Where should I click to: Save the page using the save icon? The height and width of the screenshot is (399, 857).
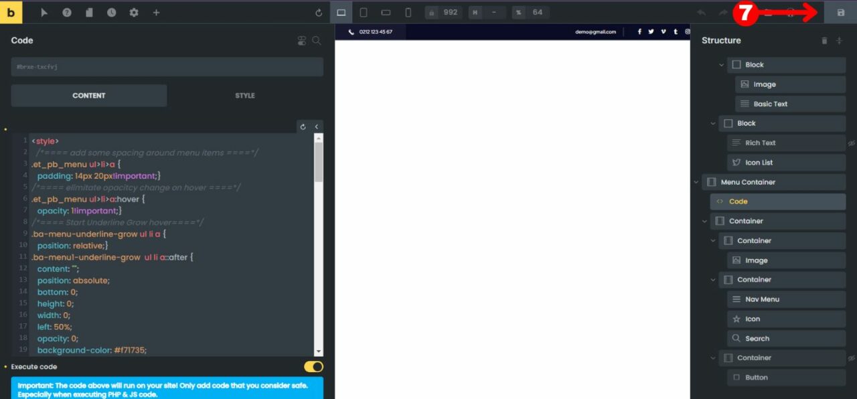[x=840, y=12]
